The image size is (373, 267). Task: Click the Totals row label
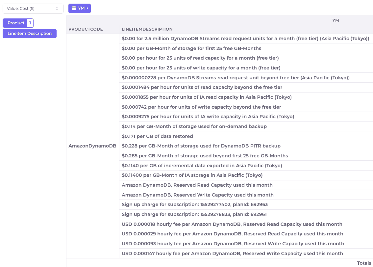[364, 263]
